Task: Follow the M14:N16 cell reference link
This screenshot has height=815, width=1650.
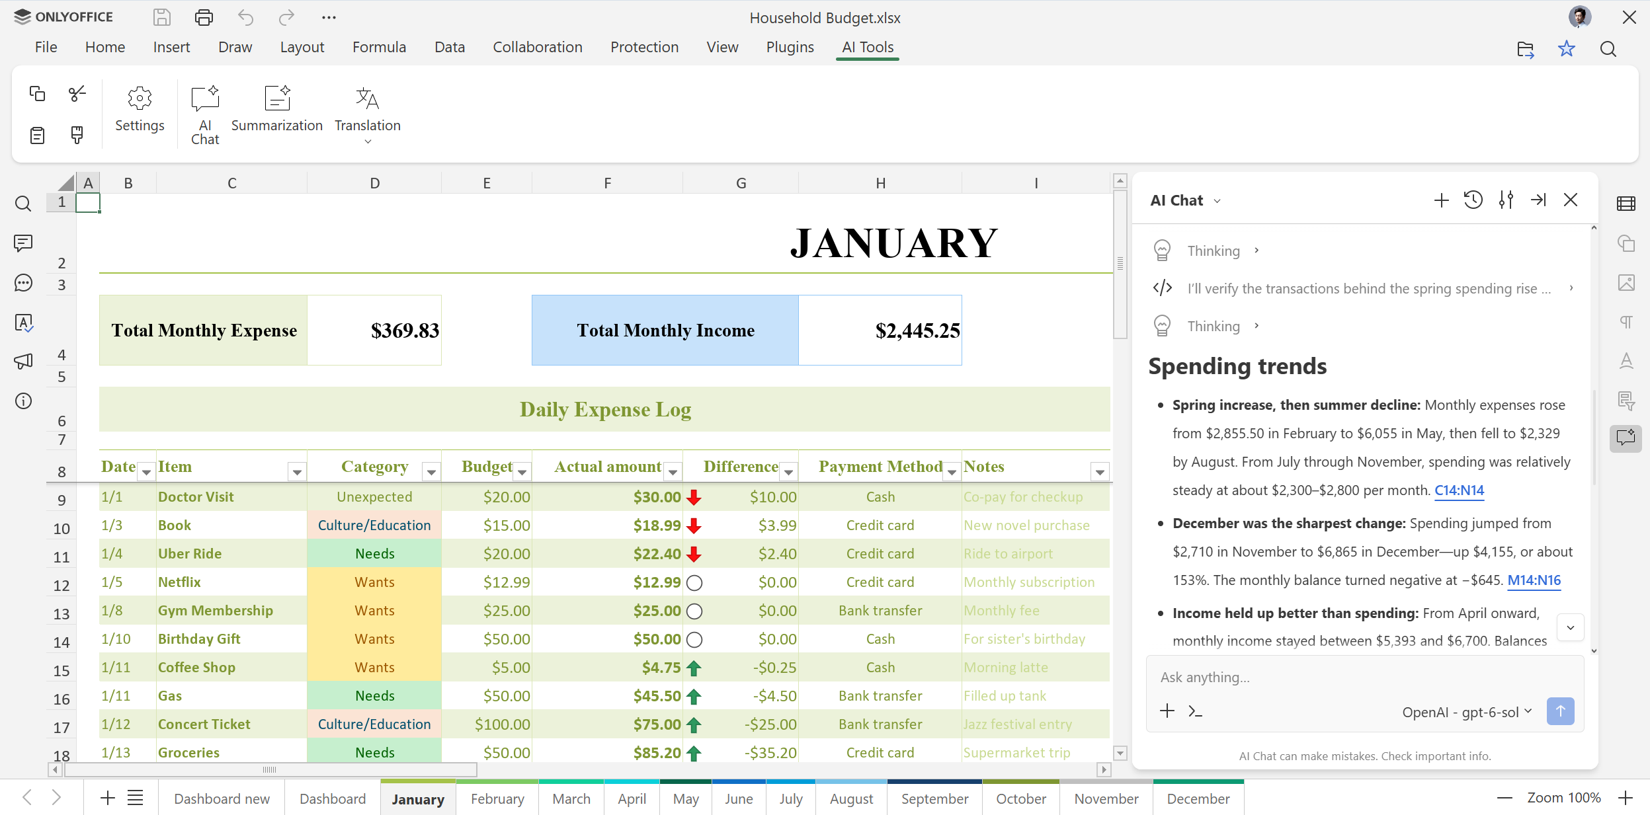Action: [x=1534, y=580]
